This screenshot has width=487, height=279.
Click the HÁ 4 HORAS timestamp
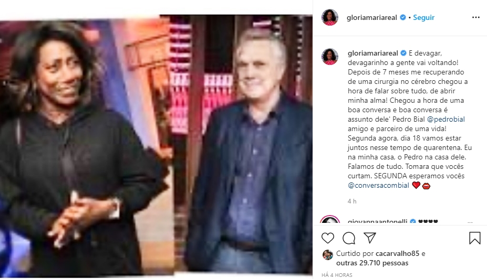pyautogui.click(x=337, y=275)
